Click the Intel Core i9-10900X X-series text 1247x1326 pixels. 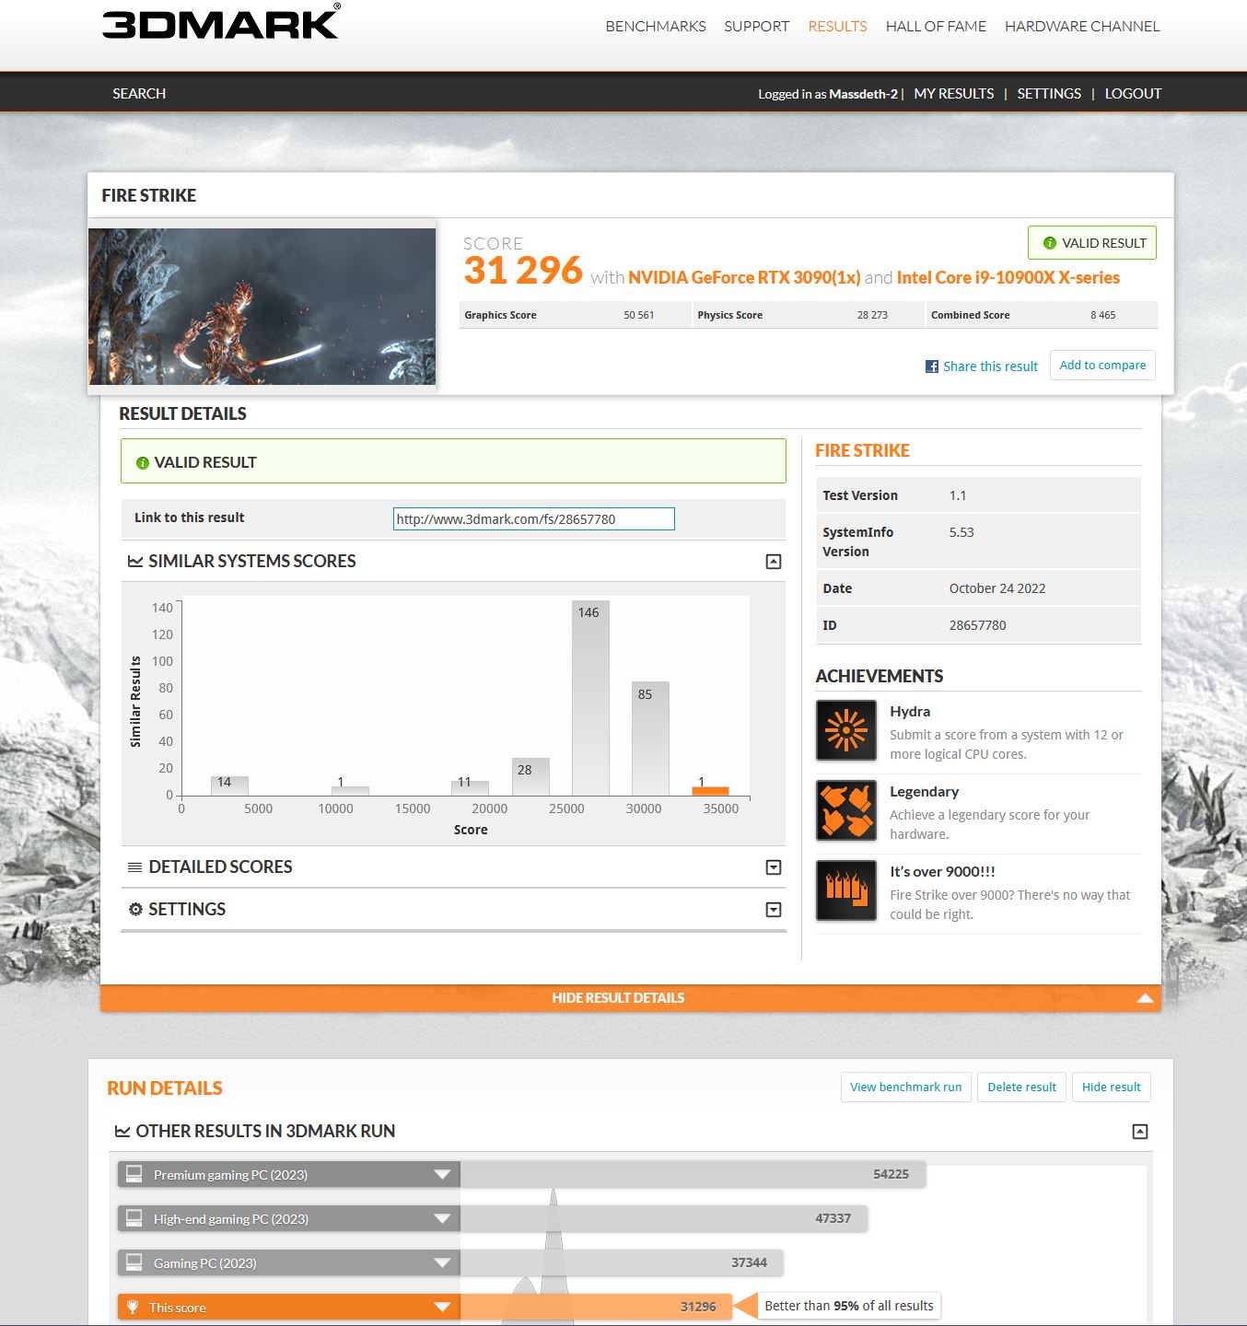coord(1008,278)
